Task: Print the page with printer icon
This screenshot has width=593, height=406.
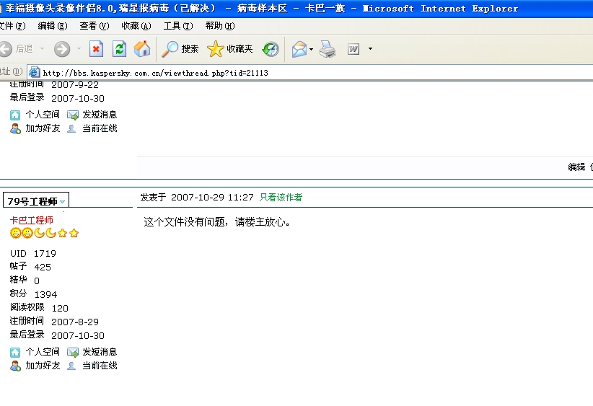Action: pos(327,49)
